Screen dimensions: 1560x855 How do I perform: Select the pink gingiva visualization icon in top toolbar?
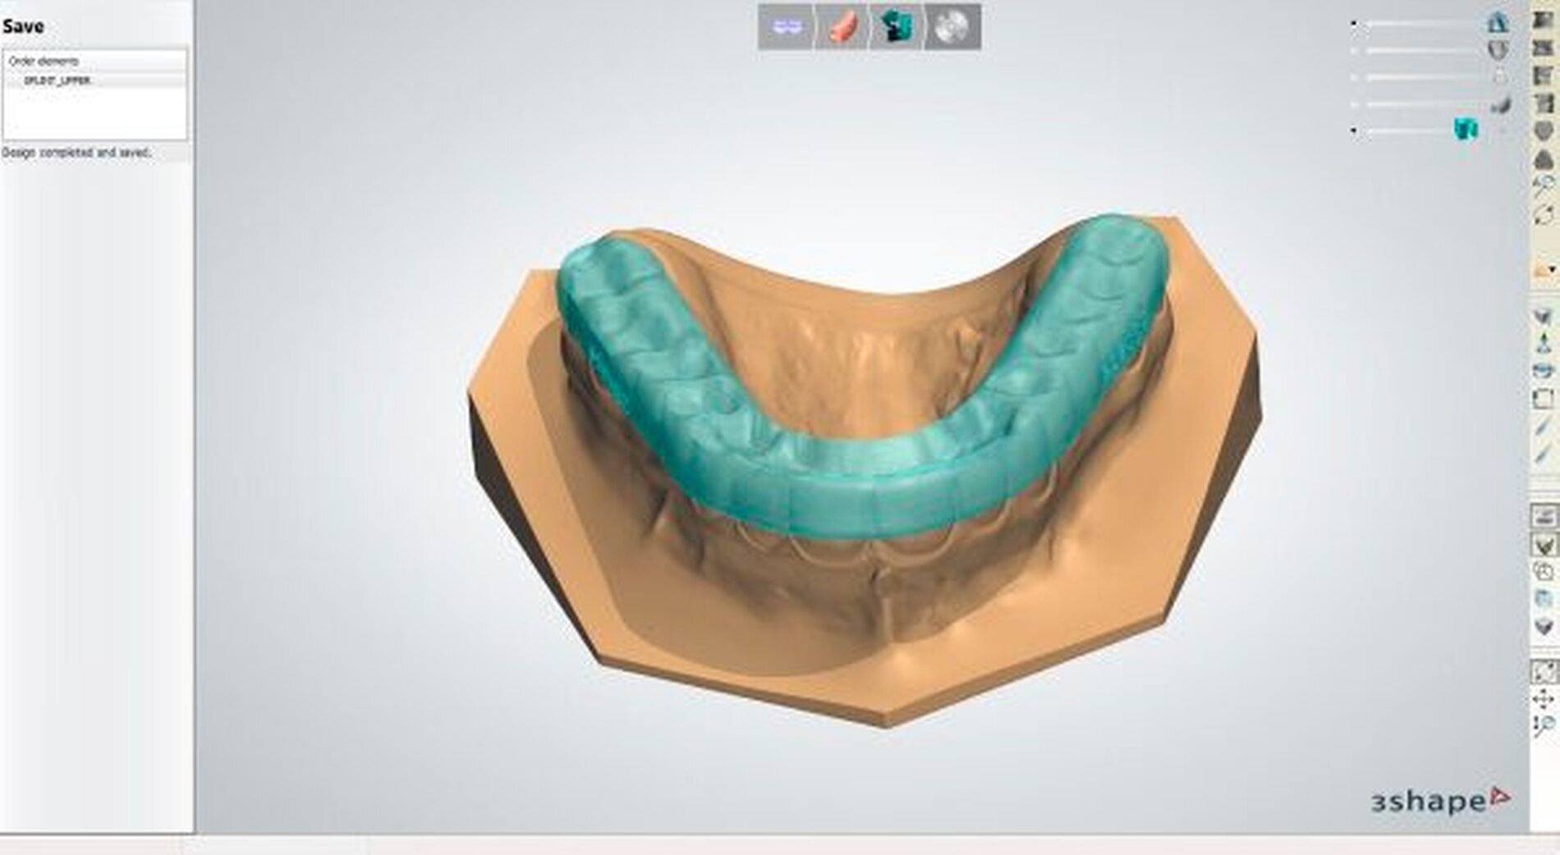(x=842, y=25)
